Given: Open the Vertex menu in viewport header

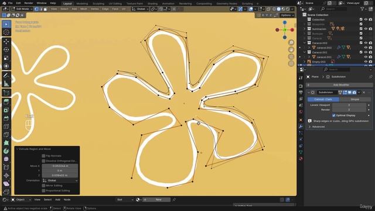Looking at the screenshot, I should pyautogui.click(x=94, y=9).
